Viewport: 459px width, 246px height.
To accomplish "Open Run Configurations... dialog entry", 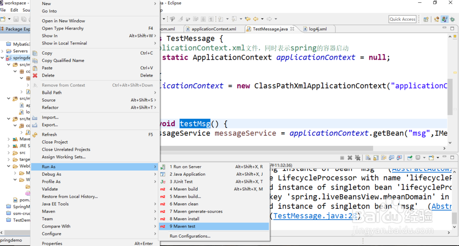I will (214, 236).
